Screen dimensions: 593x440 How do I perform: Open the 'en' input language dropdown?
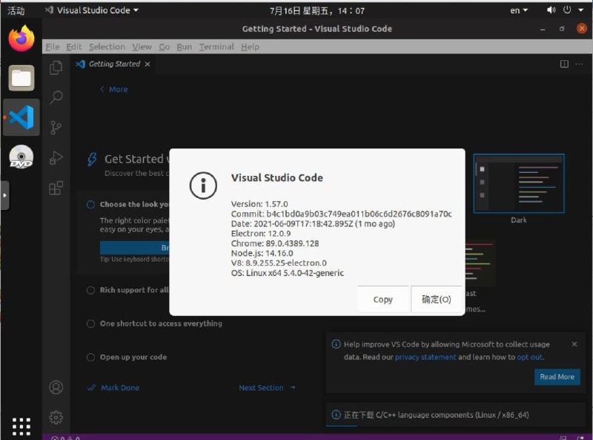[x=520, y=10]
